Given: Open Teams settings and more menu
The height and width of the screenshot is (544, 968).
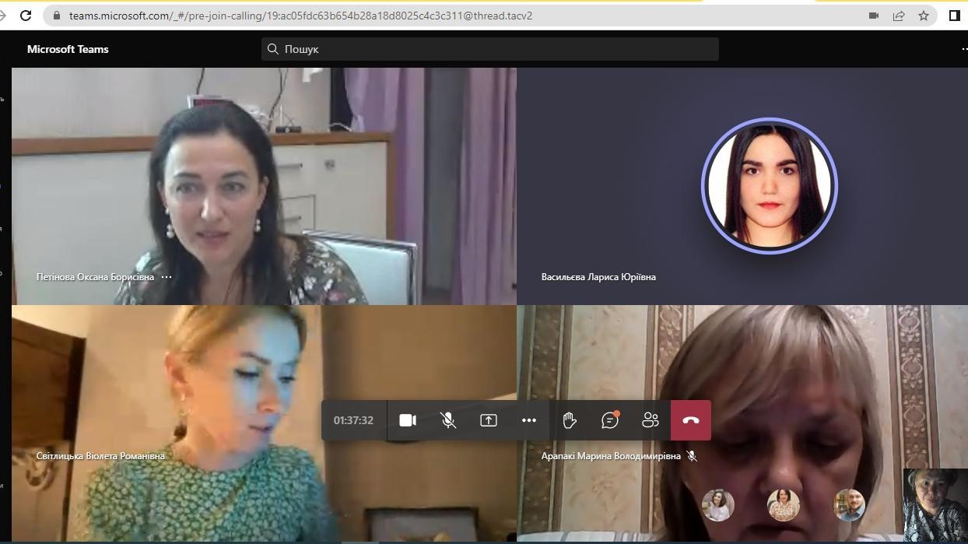Looking at the screenshot, I should 963,49.
